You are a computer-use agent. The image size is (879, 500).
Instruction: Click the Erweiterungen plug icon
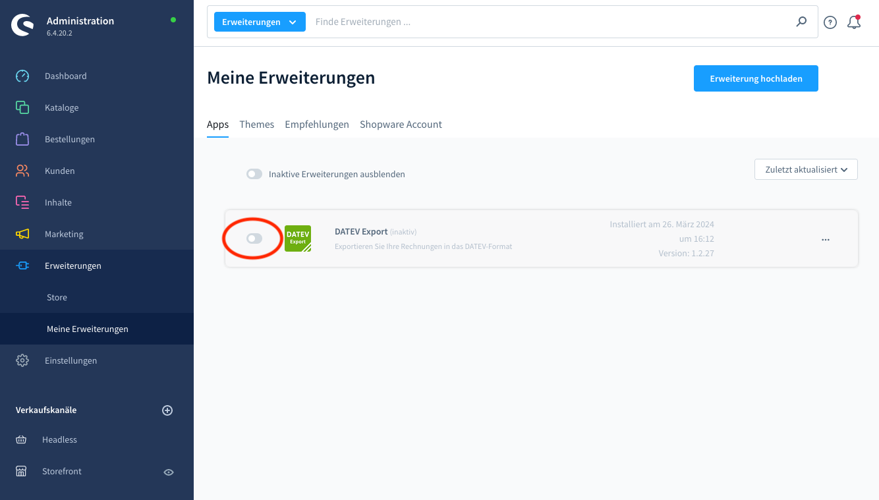[22, 265]
